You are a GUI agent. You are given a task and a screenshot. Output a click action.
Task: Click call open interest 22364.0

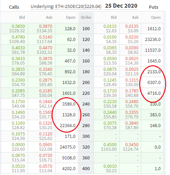point(68,126)
